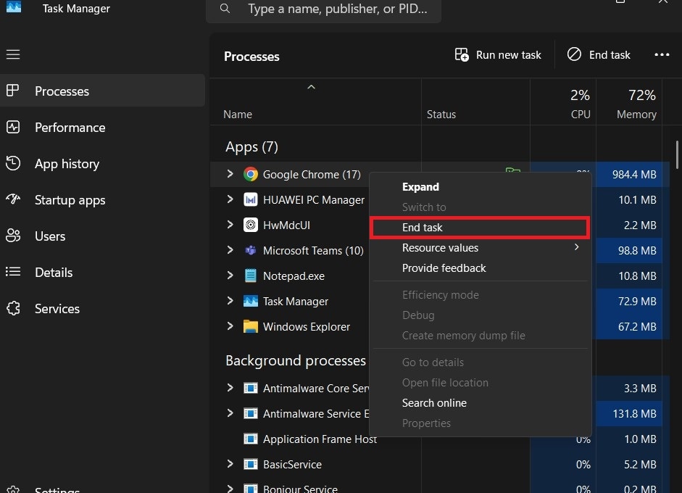The width and height of the screenshot is (682, 493).
Task: Click the 67.2 MB memory value
Action: (637, 326)
